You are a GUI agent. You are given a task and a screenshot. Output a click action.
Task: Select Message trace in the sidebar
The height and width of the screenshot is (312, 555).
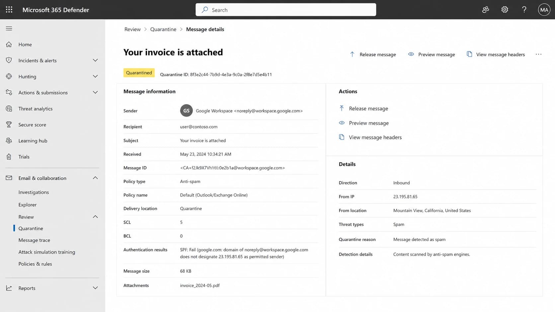34,240
